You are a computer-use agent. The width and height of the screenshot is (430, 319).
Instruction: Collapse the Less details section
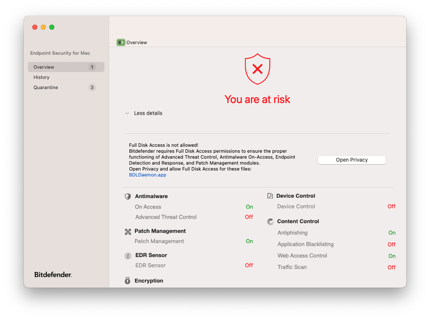click(x=144, y=113)
